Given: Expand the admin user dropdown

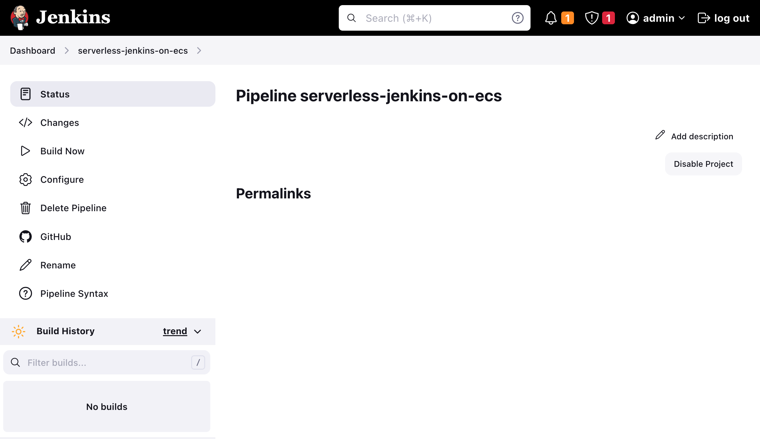Looking at the screenshot, I should click(x=682, y=18).
